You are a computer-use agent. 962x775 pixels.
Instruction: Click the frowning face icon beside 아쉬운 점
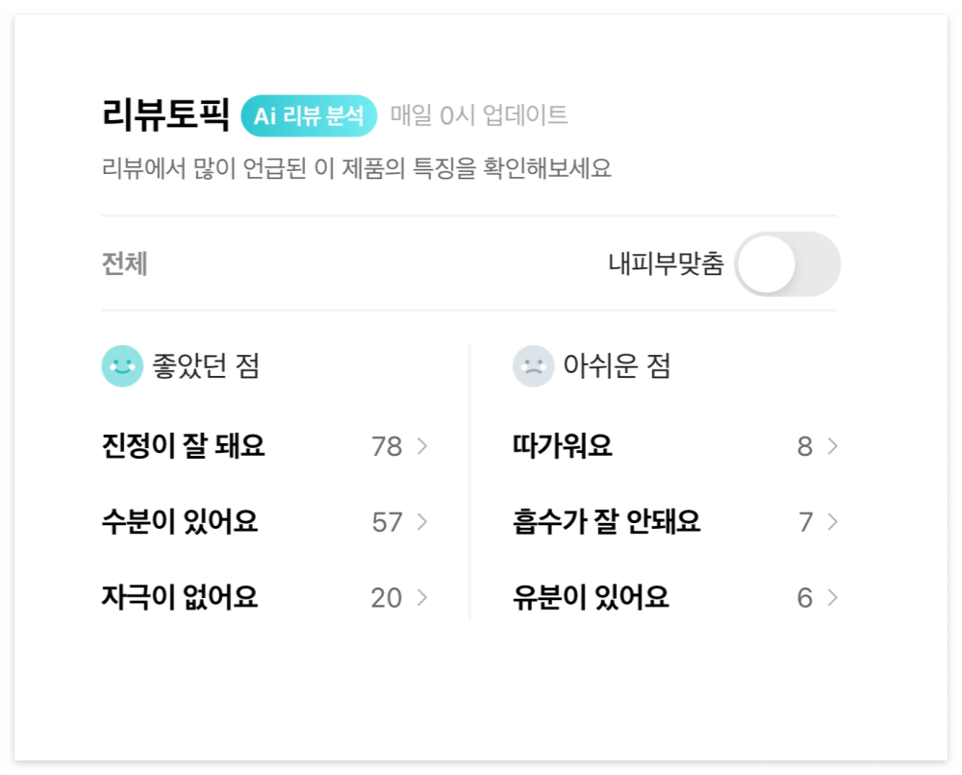point(530,366)
